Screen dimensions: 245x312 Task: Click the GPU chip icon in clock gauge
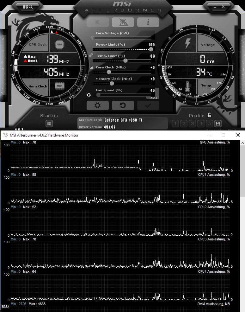click(59, 45)
